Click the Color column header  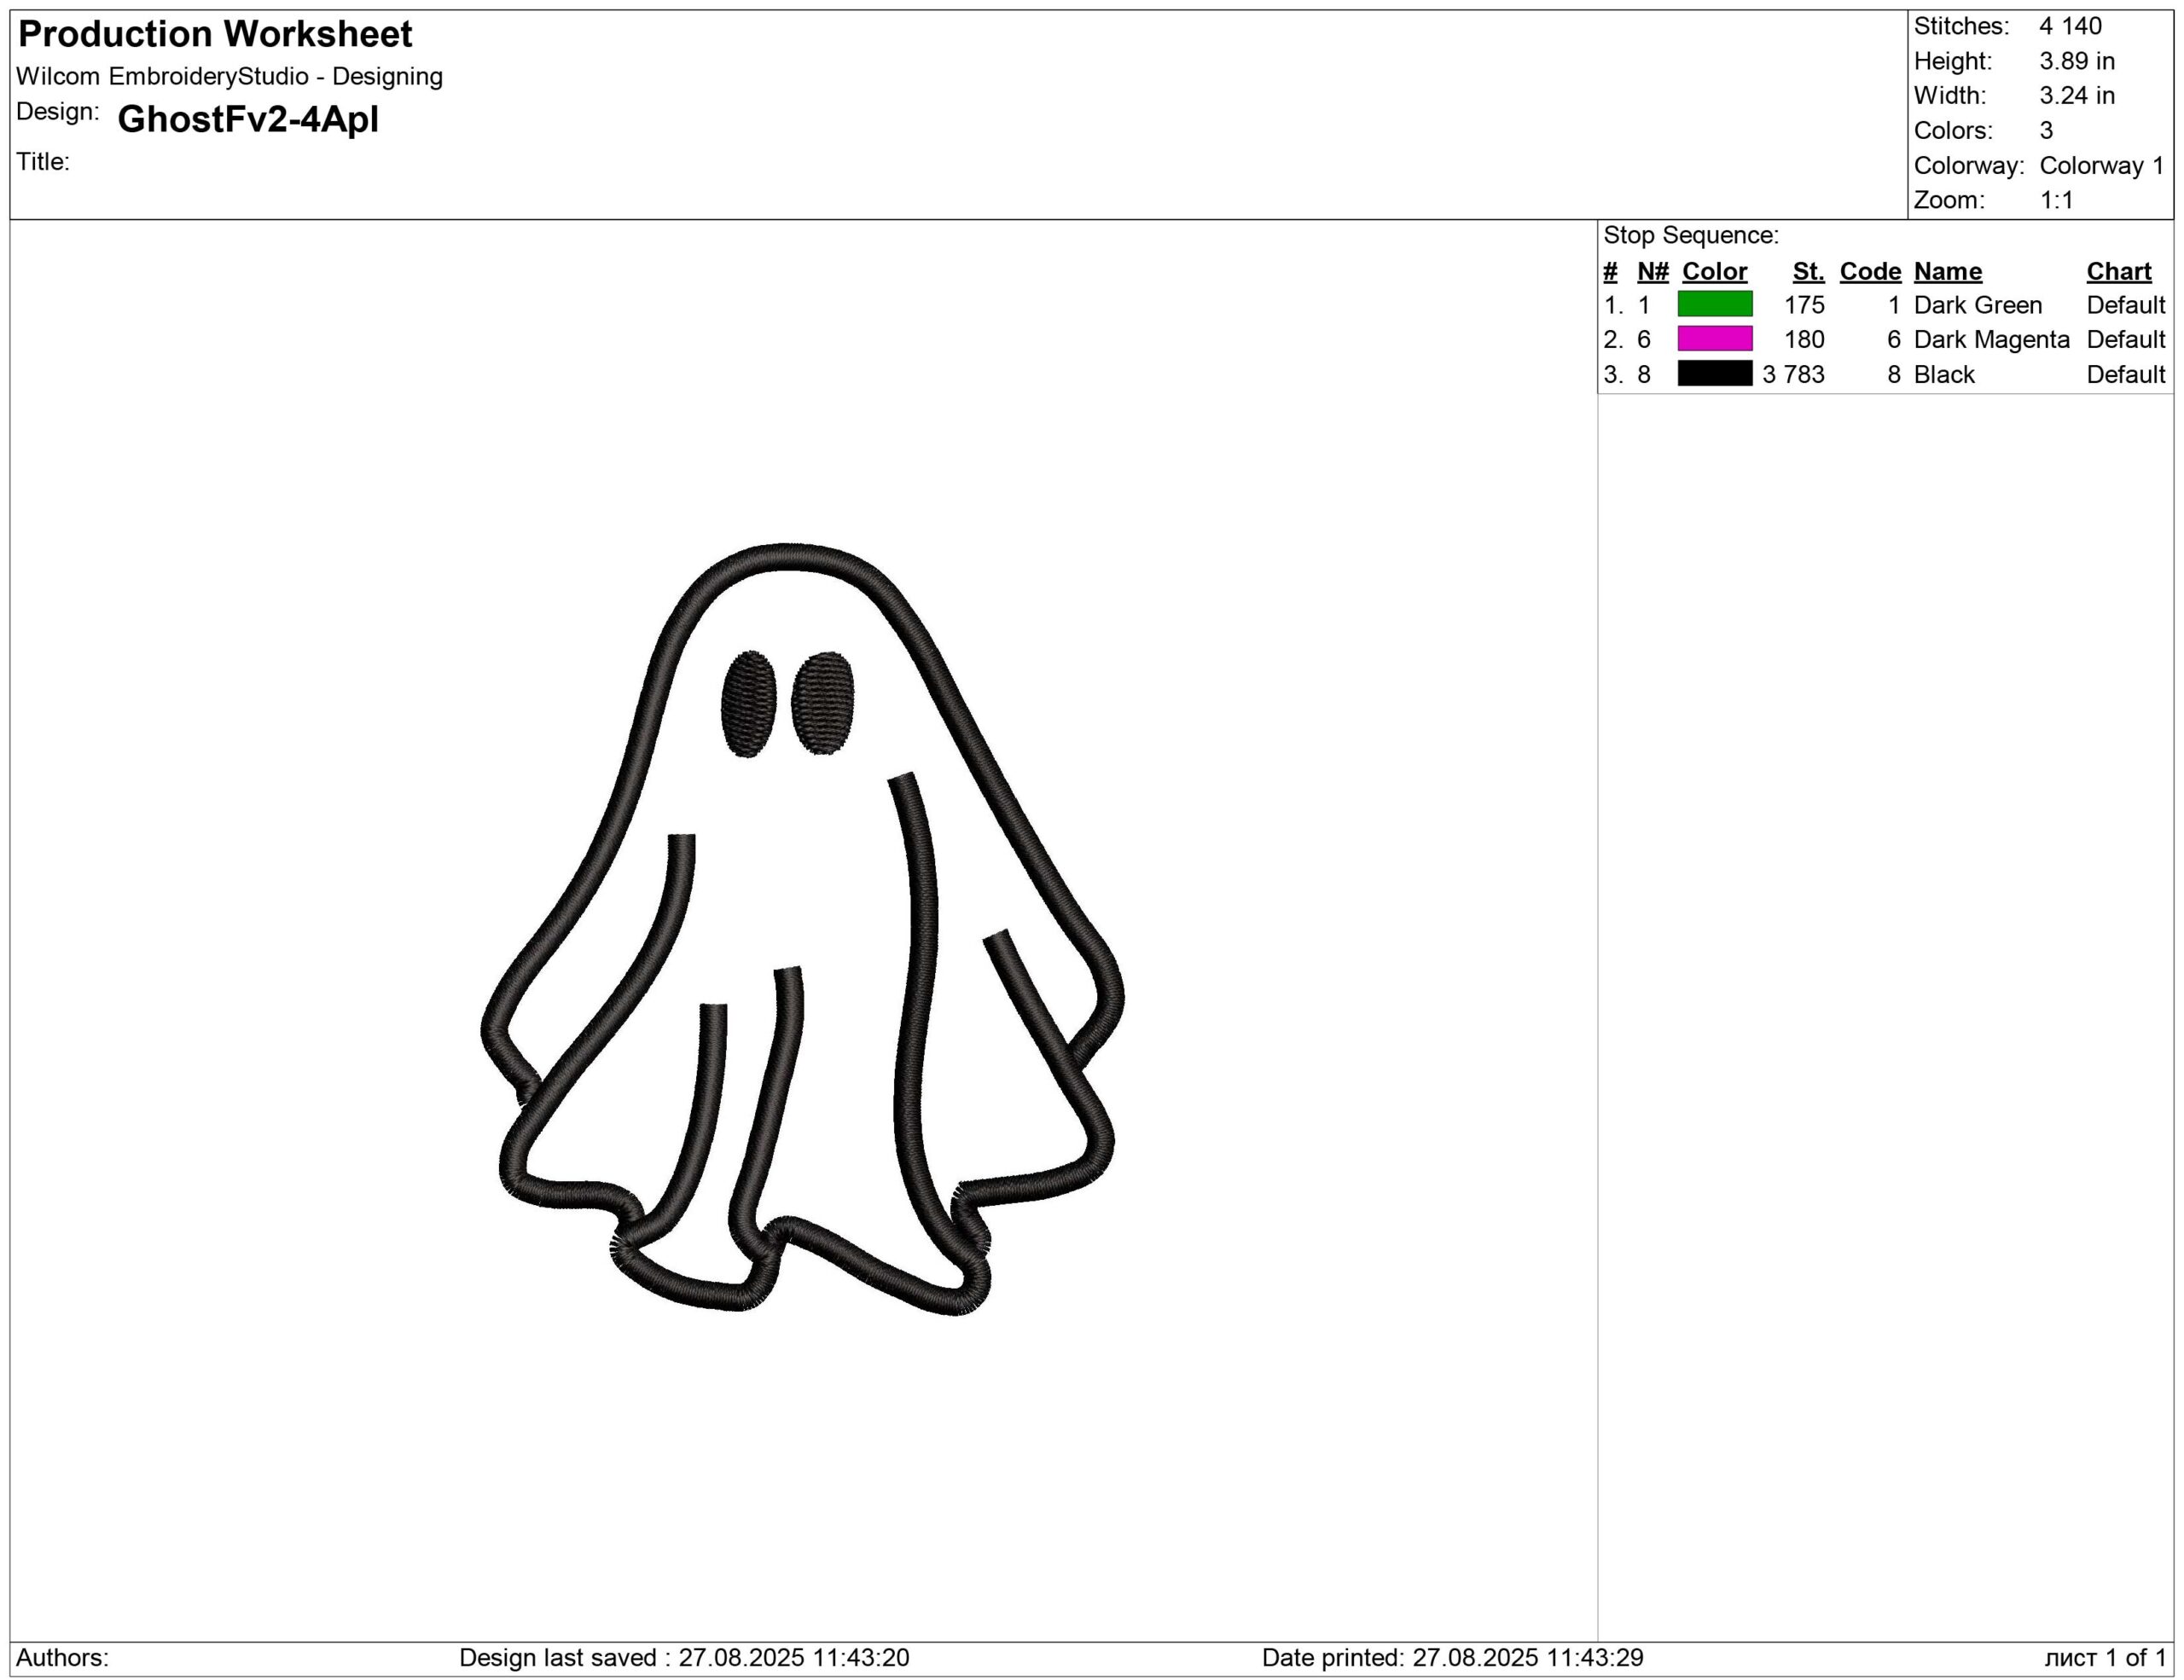point(1714,272)
